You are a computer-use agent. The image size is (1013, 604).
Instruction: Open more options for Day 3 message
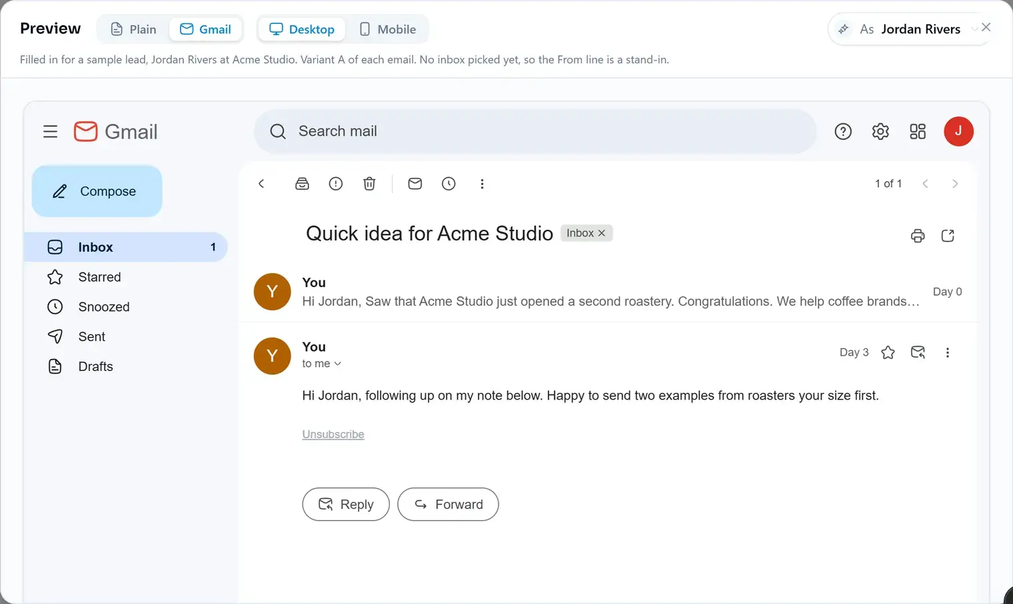[x=947, y=352]
